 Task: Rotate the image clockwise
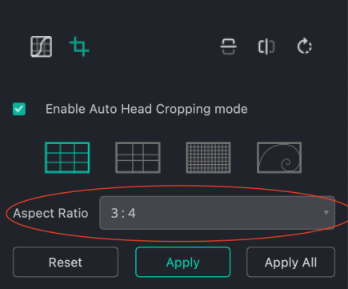click(x=305, y=46)
